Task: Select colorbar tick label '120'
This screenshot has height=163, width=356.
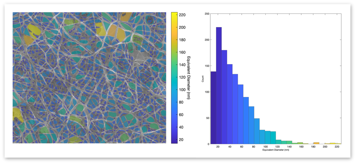Action: (x=182, y=77)
